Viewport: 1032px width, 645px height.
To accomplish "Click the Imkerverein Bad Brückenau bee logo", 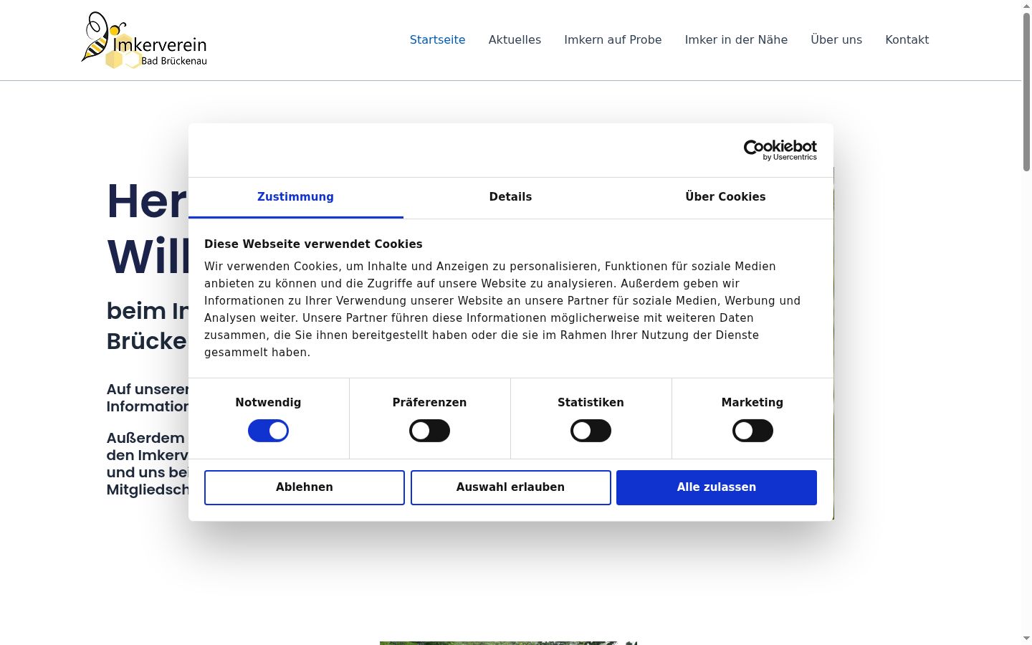I will tap(145, 40).
